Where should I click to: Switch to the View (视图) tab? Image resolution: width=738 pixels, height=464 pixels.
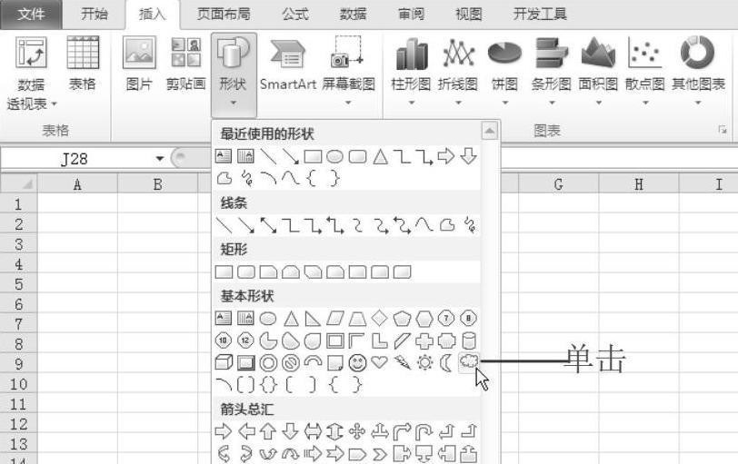click(469, 15)
